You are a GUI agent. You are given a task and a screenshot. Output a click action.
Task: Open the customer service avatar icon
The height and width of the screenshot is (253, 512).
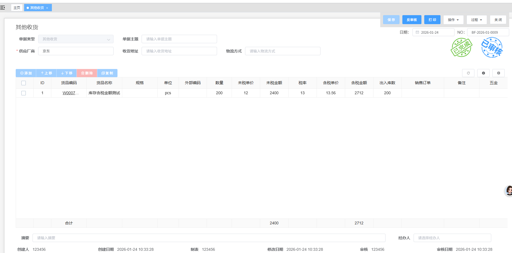tap(509, 191)
